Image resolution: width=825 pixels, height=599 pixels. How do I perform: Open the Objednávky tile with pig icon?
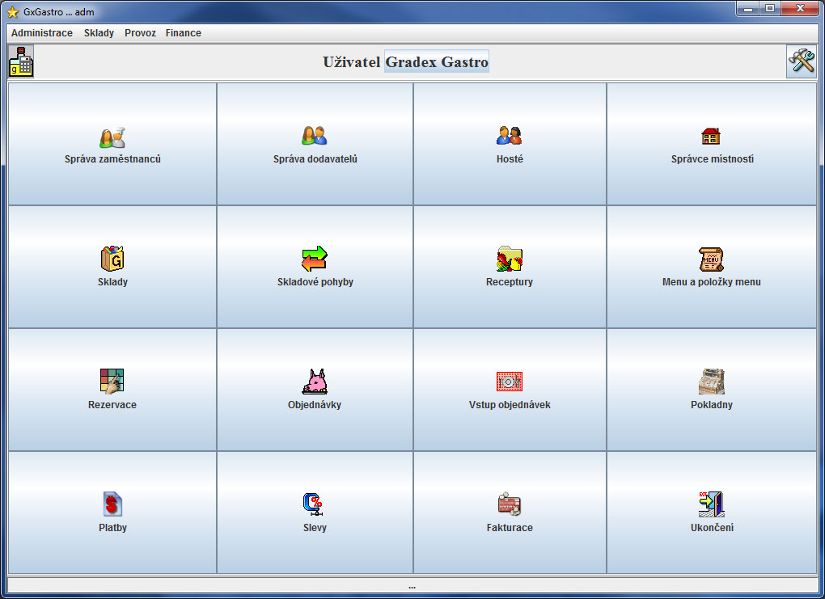coord(315,390)
